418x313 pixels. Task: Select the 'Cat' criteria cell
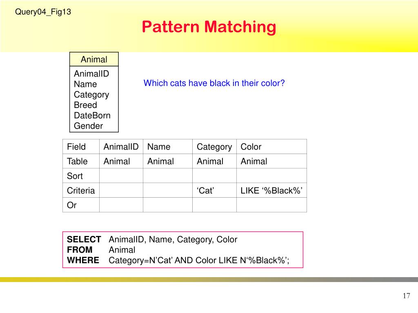coord(214,190)
